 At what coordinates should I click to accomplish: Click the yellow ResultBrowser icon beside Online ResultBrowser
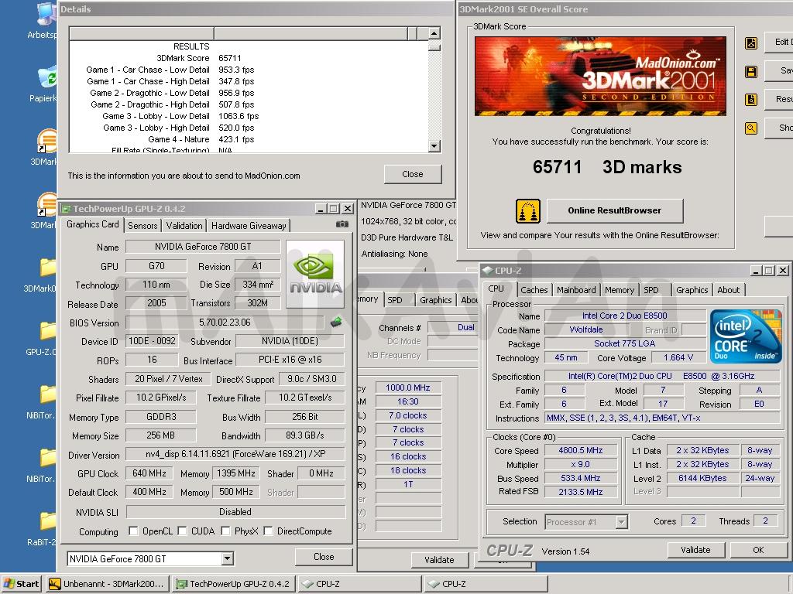point(528,210)
